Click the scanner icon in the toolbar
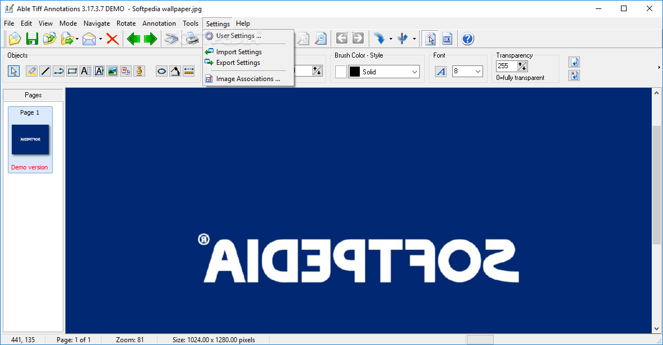The height and width of the screenshot is (345, 663). [x=171, y=39]
